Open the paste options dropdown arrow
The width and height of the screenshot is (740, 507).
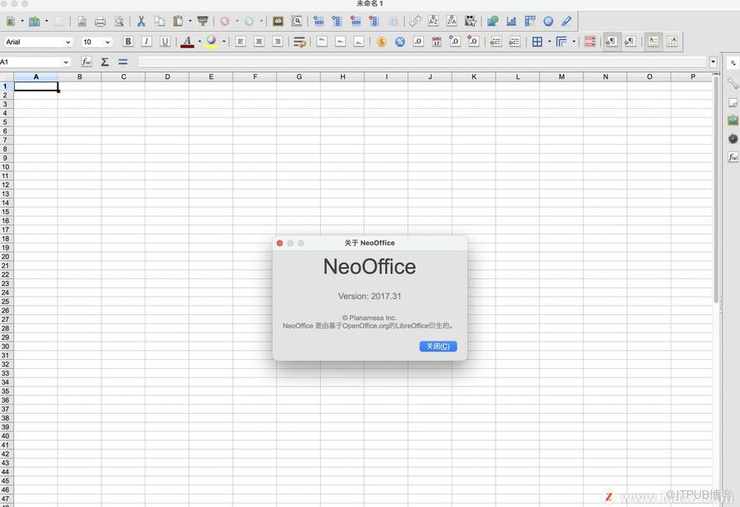(x=190, y=22)
